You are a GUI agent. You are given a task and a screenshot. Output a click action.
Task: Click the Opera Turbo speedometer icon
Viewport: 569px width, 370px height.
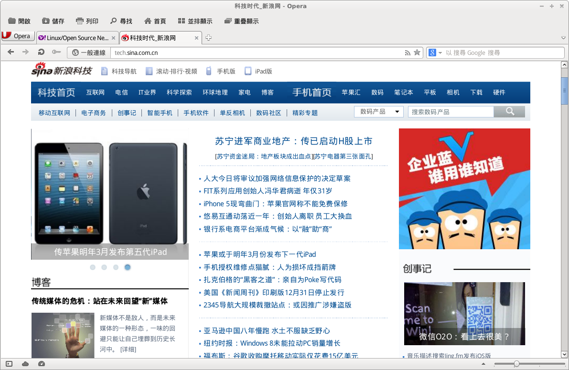[42, 364]
